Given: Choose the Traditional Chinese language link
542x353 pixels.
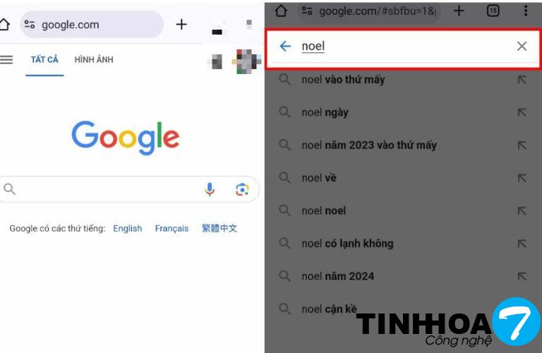Looking at the screenshot, I should [219, 228].
